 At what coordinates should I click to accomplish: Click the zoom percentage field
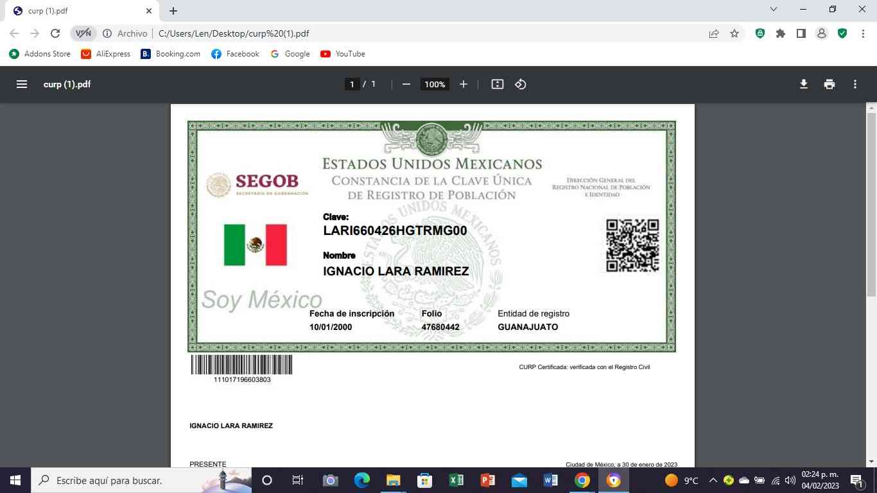pos(435,84)
